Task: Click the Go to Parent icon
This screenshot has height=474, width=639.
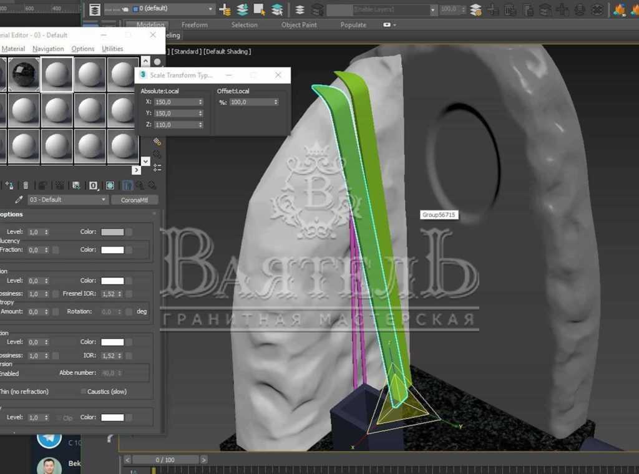Action: point(140,185)
